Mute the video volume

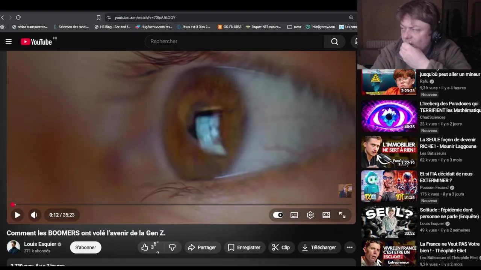(x=34, y=215)
